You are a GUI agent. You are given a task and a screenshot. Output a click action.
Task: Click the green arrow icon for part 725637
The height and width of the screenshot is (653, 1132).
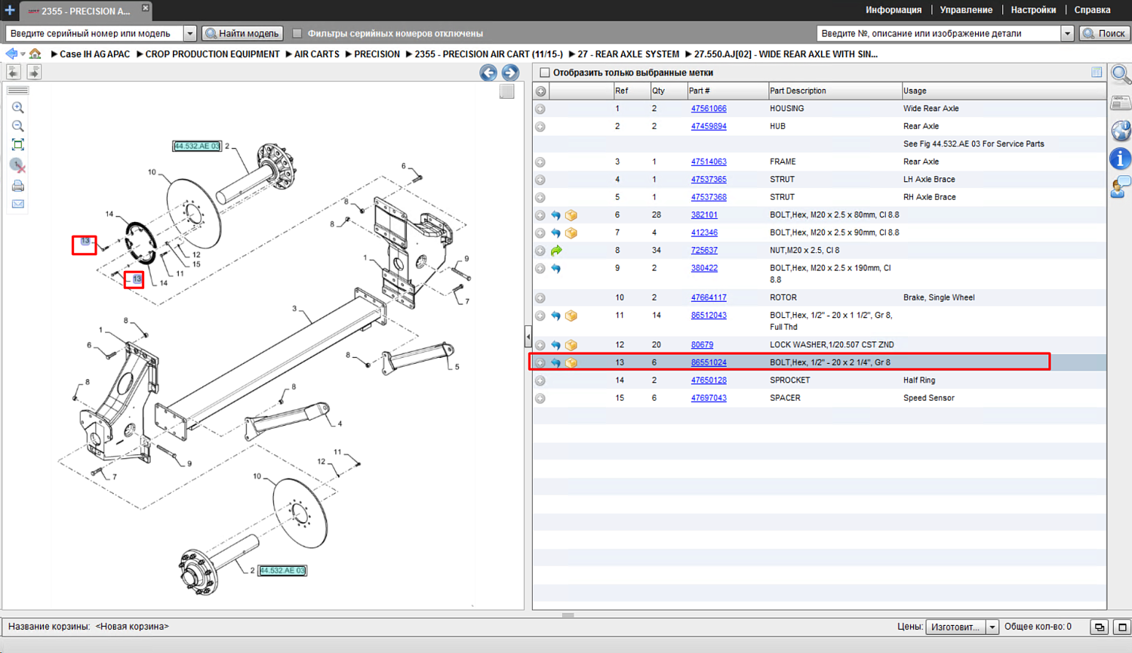(556, 251)
